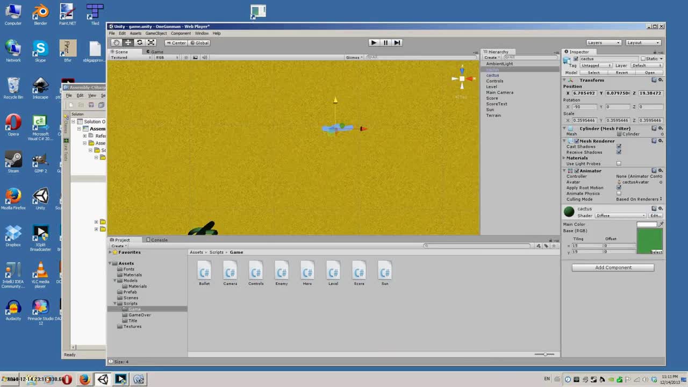Toggle Cast Shadows checkbox
This screenshot has width=688, height=387.
coord(619,146)
